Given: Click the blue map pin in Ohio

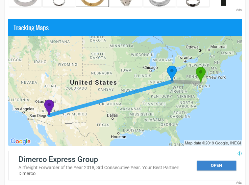Looking at the screenshot, I should click(x=172, y=72).
